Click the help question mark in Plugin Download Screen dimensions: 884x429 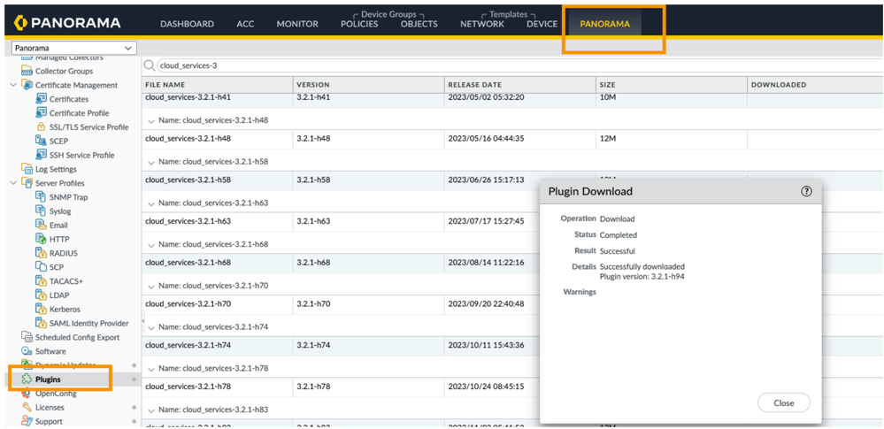(x=806, y=191)
